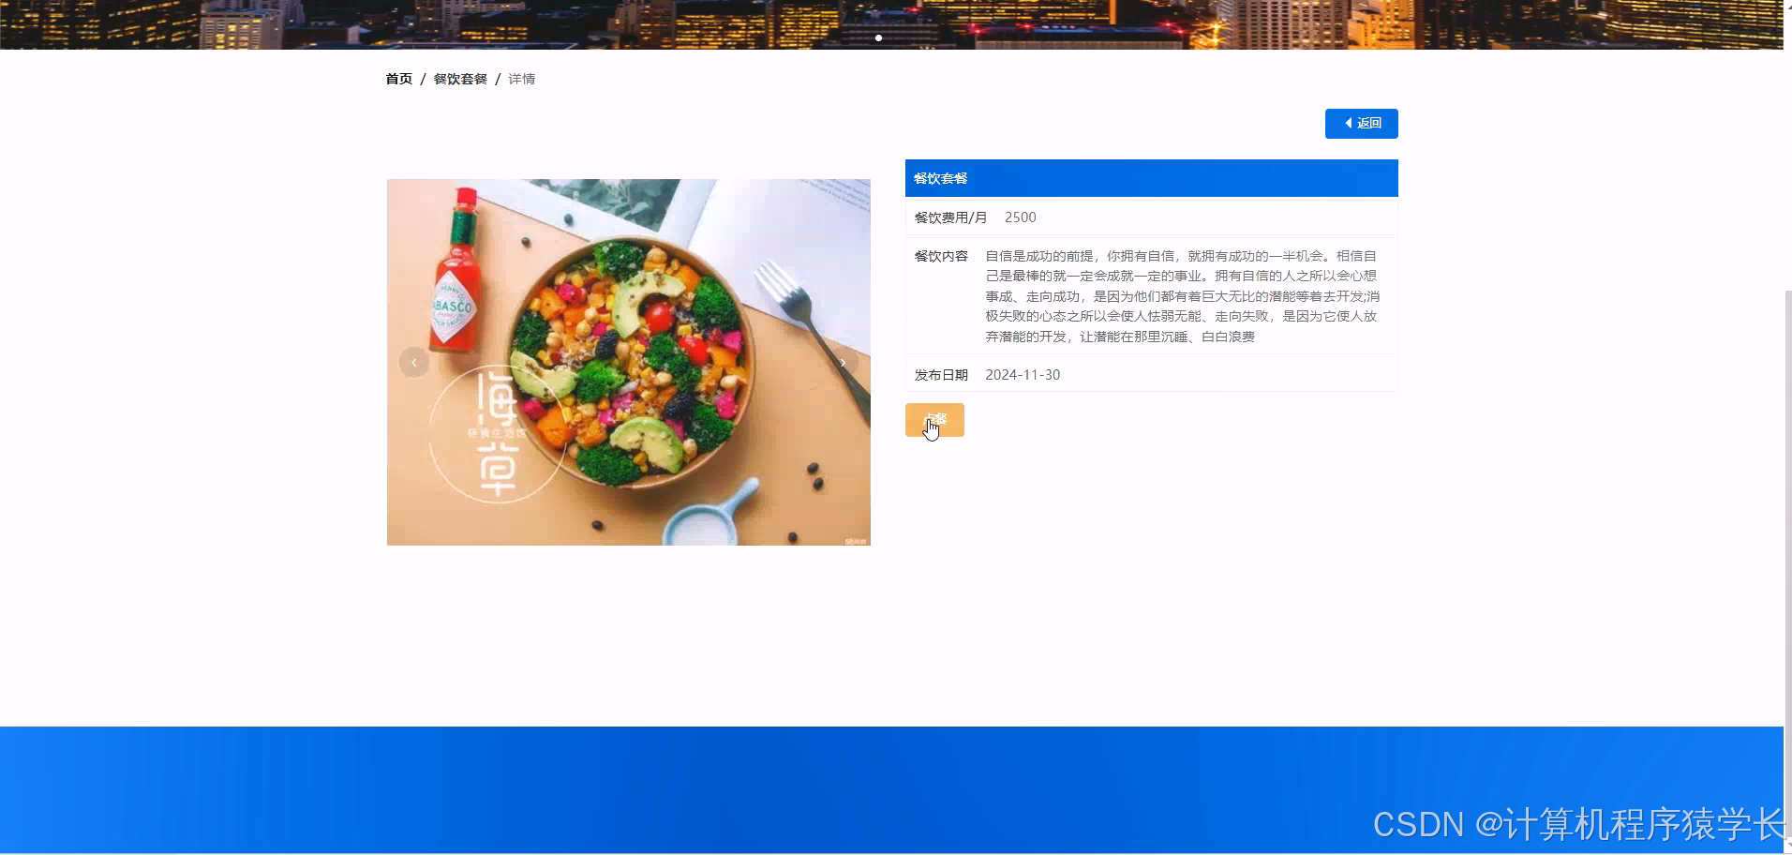Click the publish date 2024-11-30
This screenshot has height=855, width=1792.
tap(1023, 374)
